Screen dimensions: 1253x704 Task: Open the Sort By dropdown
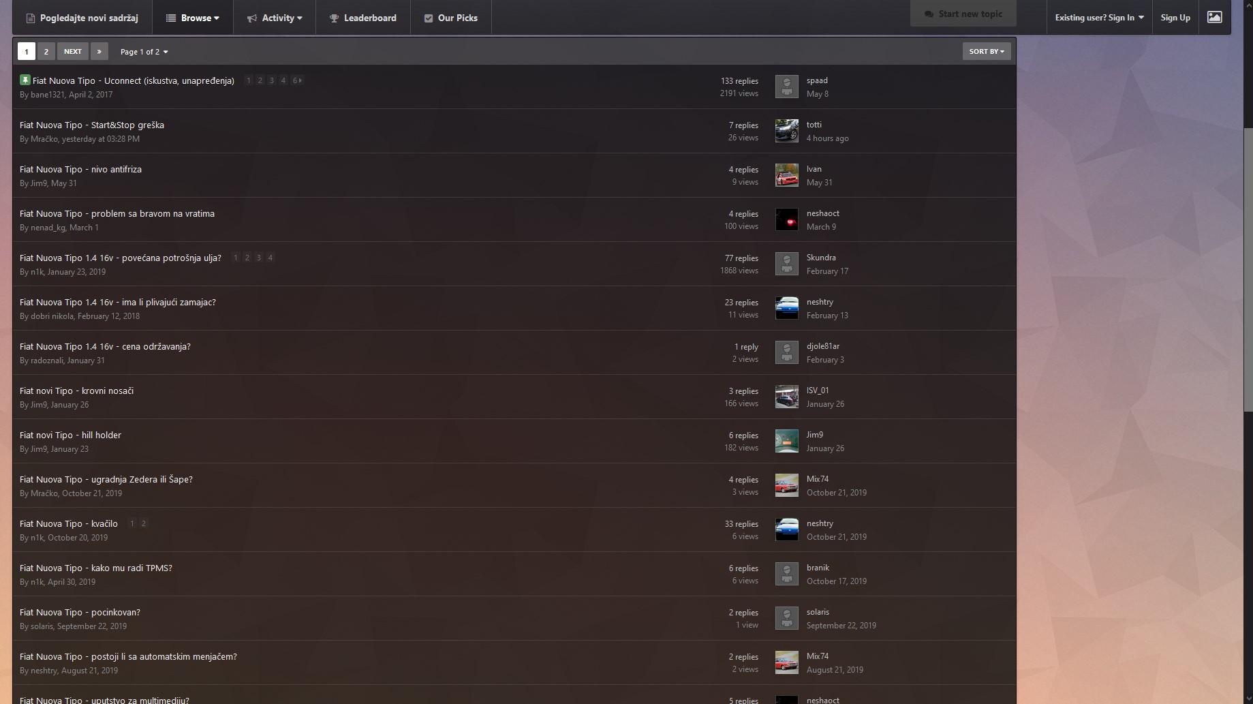pos(986,51)
